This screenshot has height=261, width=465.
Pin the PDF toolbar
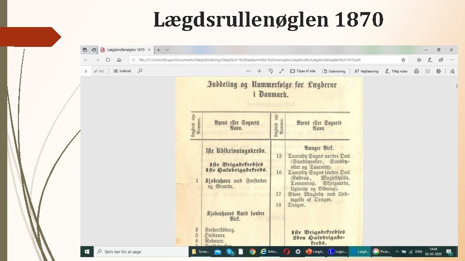click(452, 71)
